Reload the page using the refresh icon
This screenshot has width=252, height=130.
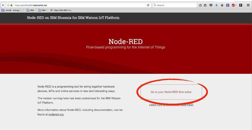tap(148, 5)
